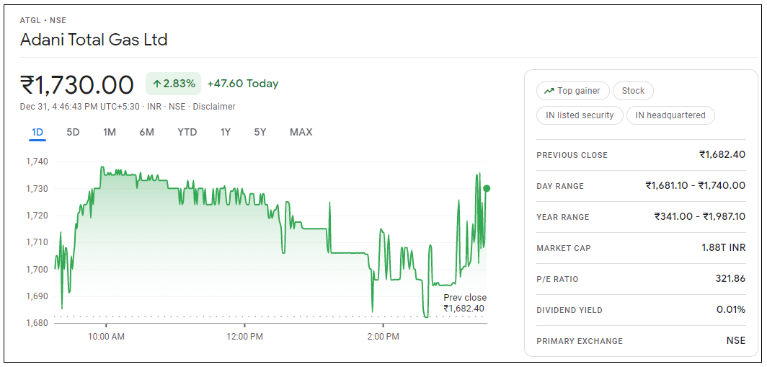This screenshot has width=767, height=367.
Task: Click the green current price dot on chart
Action: (x=486, y=188)
